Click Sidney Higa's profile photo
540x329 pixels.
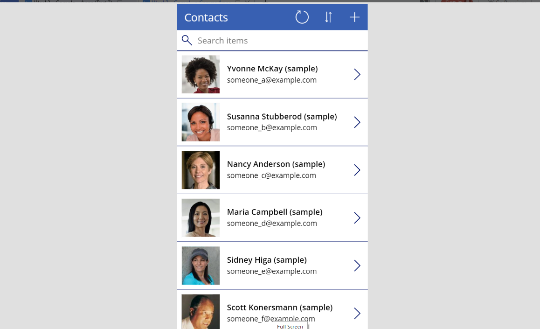click(201, 265)
